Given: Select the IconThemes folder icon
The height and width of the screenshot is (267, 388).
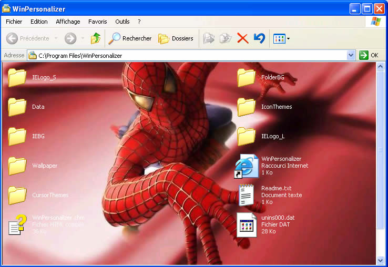Looking at the screenshot, I should (x=246, y=107).
